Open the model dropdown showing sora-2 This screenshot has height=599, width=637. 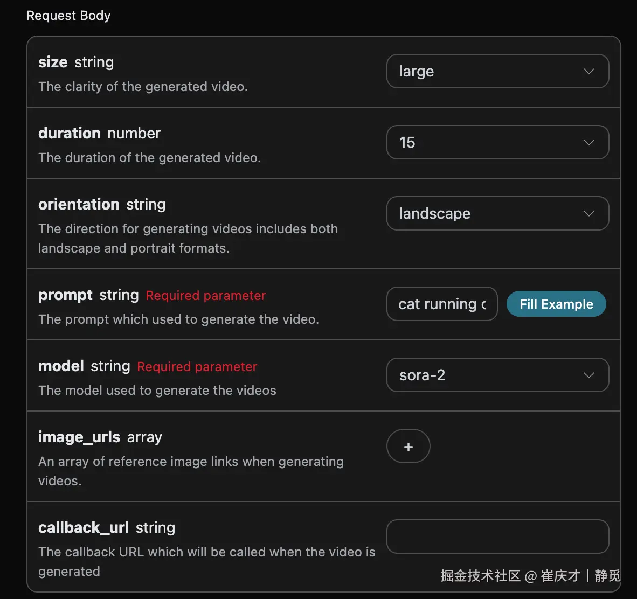[497, 375]
